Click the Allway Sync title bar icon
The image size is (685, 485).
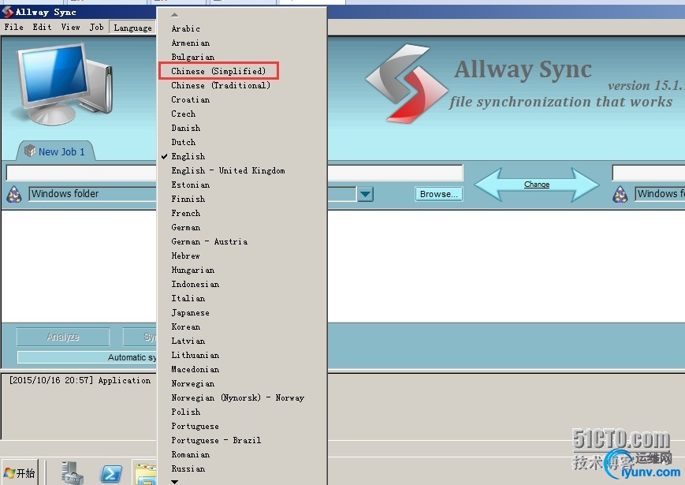pos(7,12)
